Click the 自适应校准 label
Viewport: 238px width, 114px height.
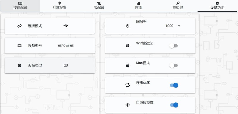click(145, 102)
